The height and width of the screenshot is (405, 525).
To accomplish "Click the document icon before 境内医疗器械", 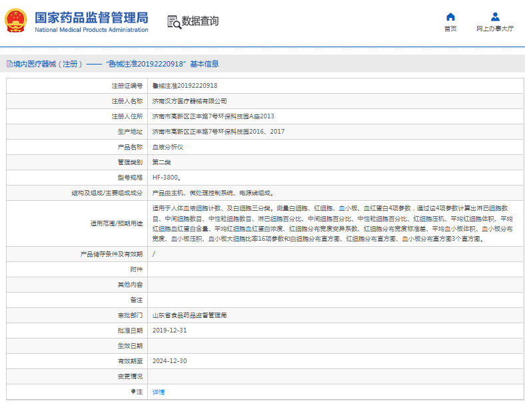I will pos(9,64).
